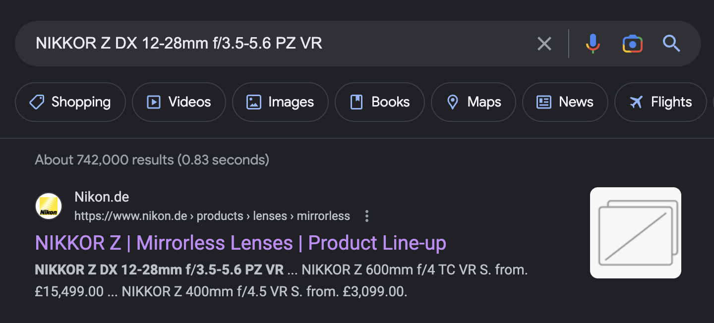
Task: Click the Nikon.de site name
Action: (x=102, y=197)
